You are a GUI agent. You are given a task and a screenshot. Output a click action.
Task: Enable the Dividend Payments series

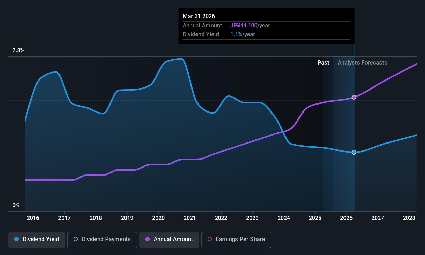pos(102,240)
